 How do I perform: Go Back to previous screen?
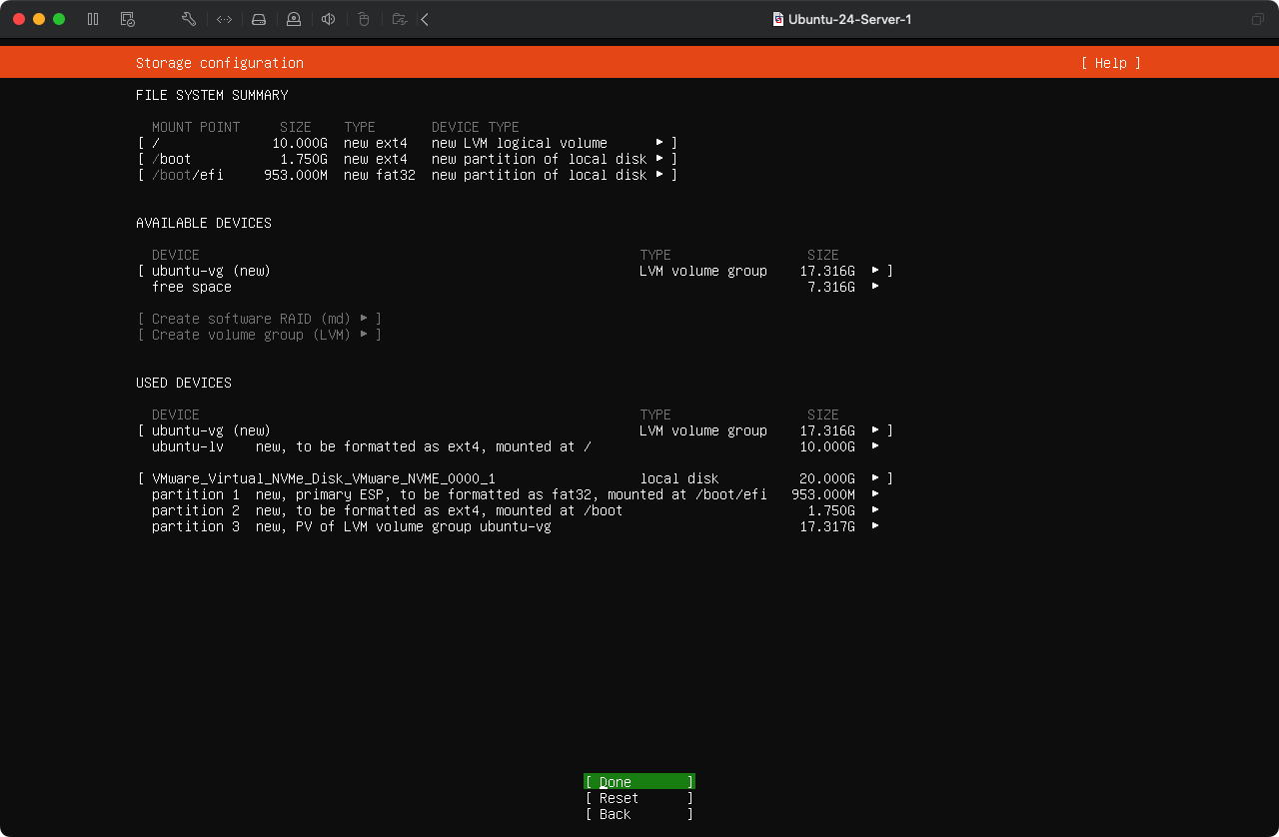[x=639, y=814]
